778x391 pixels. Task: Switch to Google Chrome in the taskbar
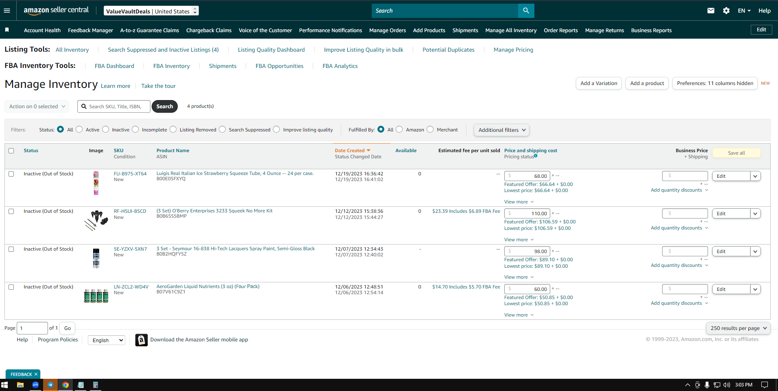[65, 385]
